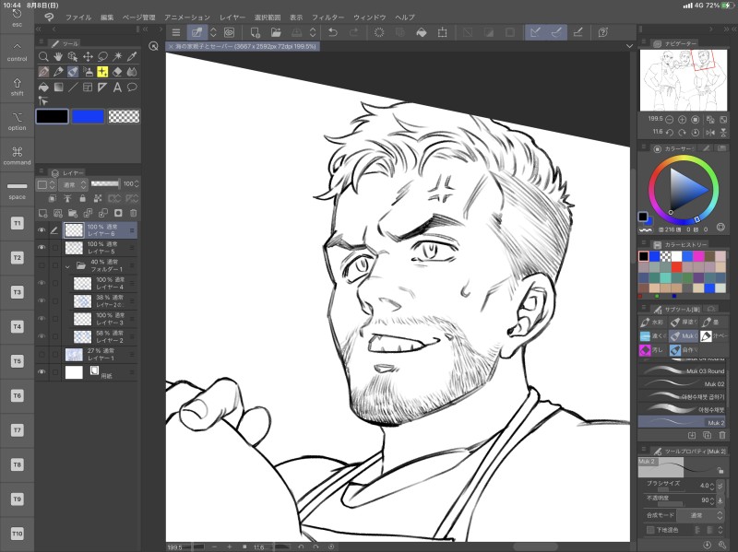Image resolution: width=738 pixels, height=552 pixels.
Task: Select the Text tool
Action: click(117, 87)
